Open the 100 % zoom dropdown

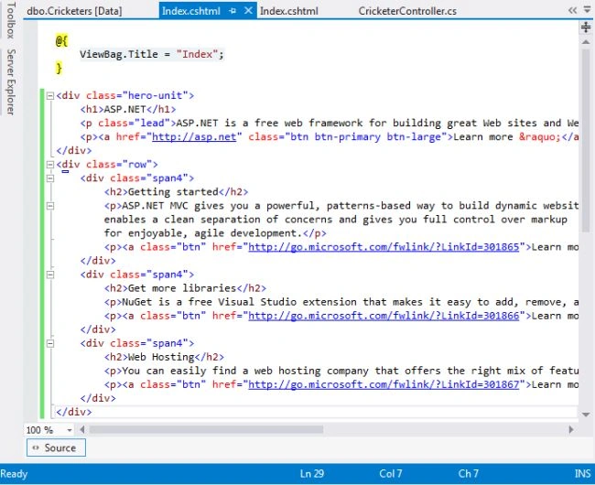pos(70,430)
